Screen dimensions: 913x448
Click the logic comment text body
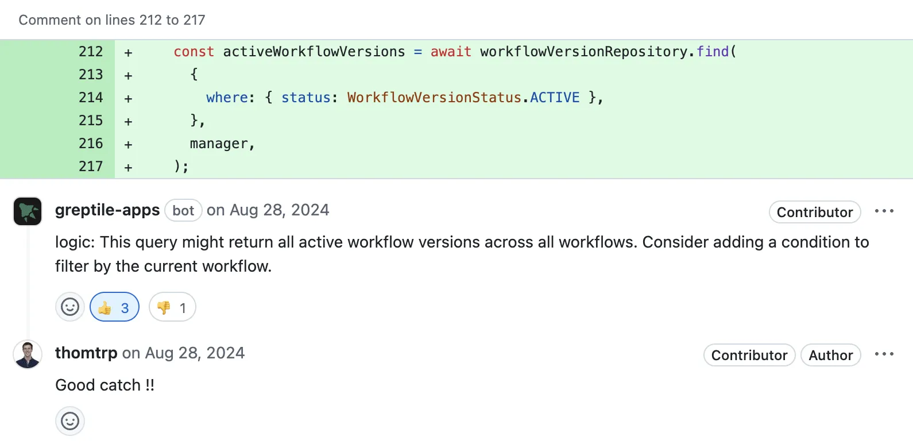tap(462, 254)
